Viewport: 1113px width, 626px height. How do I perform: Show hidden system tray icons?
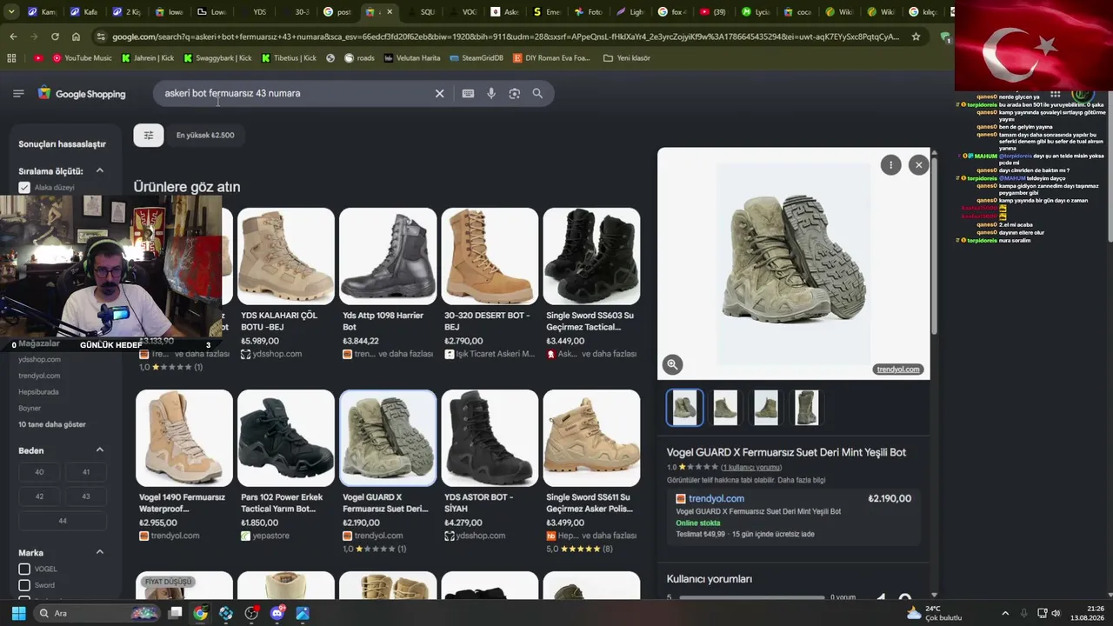1005,613
